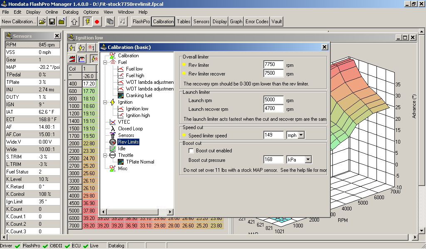Click the Launch recover rpm field
The width and height of the screenshot is (426, 249).
coord(273,108)
